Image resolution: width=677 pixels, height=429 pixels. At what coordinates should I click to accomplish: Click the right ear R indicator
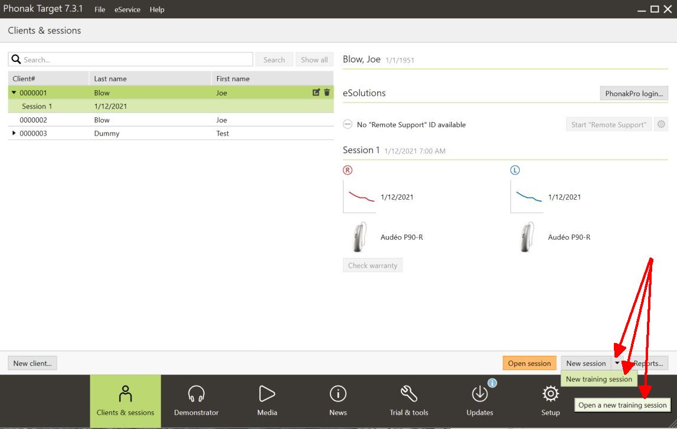348,170
